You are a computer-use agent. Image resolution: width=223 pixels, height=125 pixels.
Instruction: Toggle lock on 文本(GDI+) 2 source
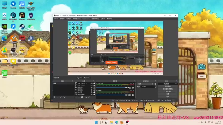click(x=94, y=84)
